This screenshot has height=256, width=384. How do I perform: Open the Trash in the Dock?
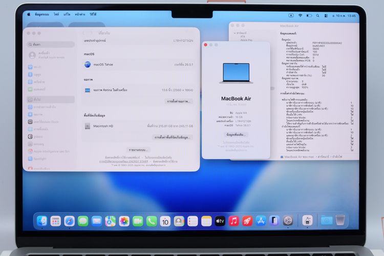tap(340, 221)
